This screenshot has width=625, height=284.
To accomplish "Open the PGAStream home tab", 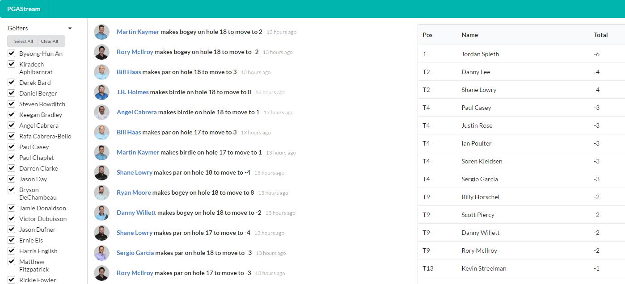I will [24, 9].
